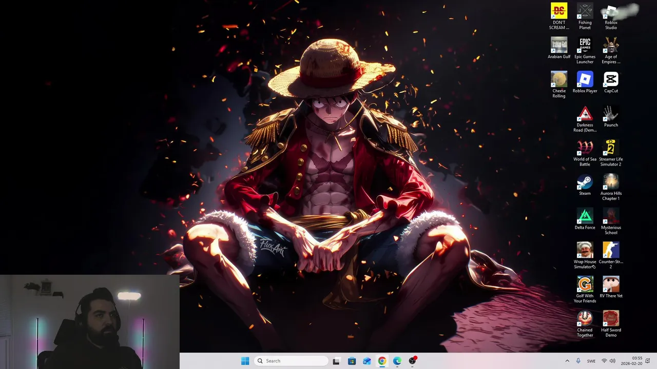
Task: Select the Arabian Gulf desktop icon
Action: click(x=559, y=48)
